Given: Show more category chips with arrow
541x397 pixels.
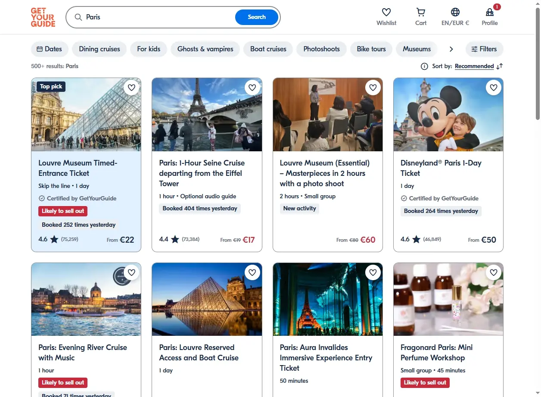Looking at the screenshot, I should (x=451, y=49).
